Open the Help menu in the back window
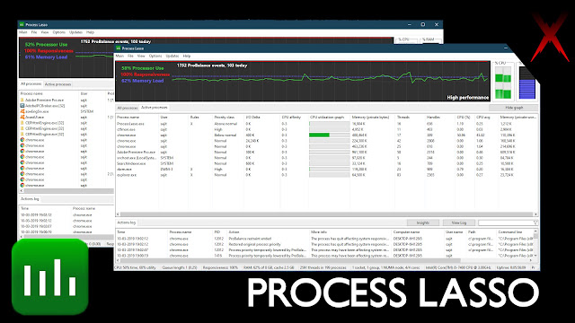The width and height of the screenshot is (575, 323). click(x=90, y=32)
